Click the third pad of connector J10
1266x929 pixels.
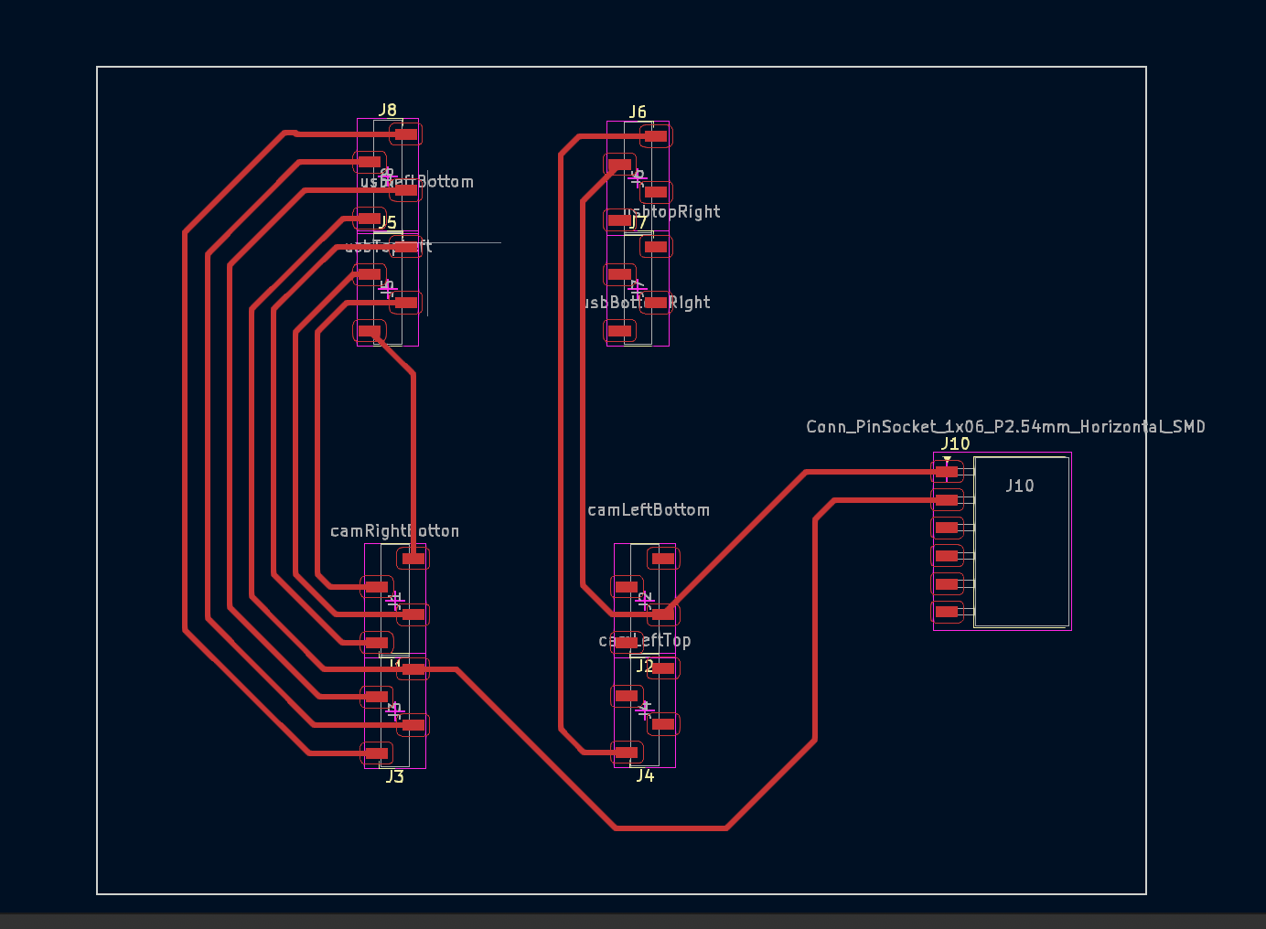pos(947,528)
